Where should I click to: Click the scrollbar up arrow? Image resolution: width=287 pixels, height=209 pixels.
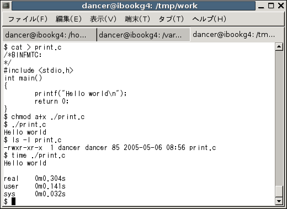click(x=279, y=47)
